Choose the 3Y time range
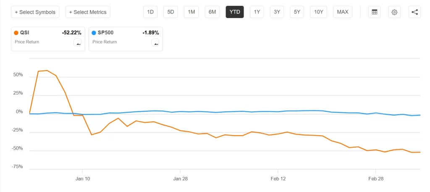This screenshot has height=192, width=430. click(277, 12)
